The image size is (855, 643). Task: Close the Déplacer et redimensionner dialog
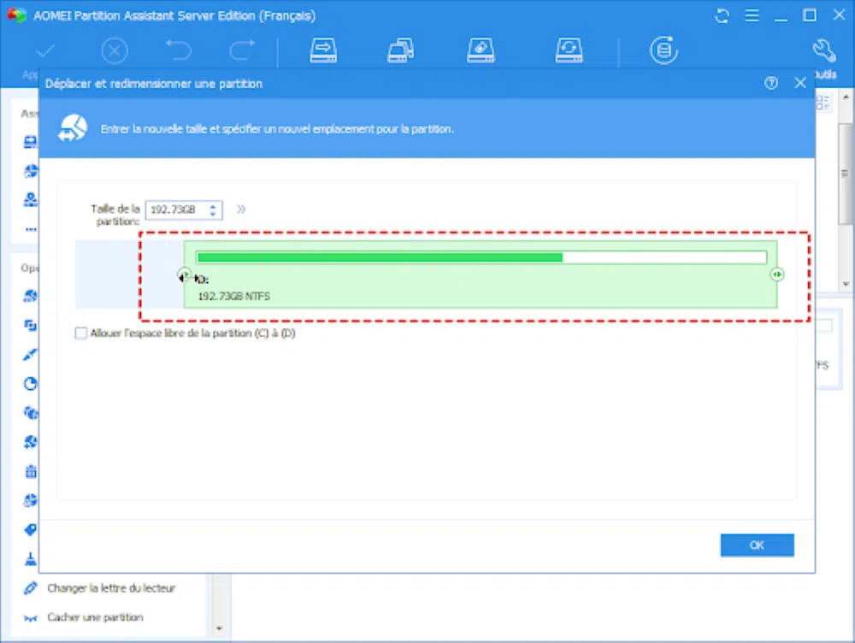[x=800, y=83]
